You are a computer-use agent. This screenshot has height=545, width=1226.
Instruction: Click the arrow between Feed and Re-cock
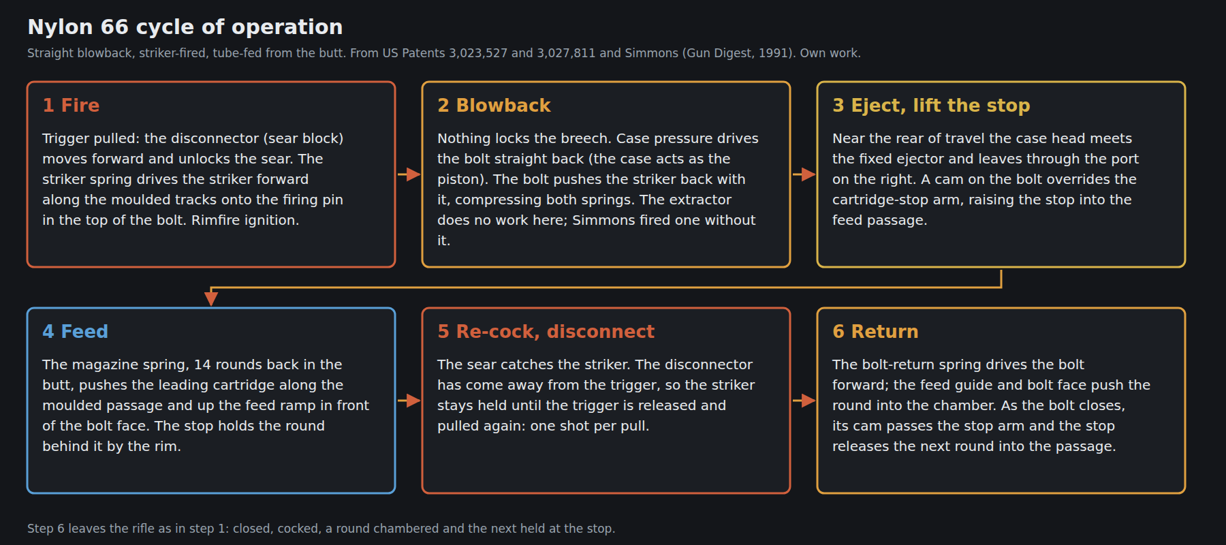[x=409, y=401]
